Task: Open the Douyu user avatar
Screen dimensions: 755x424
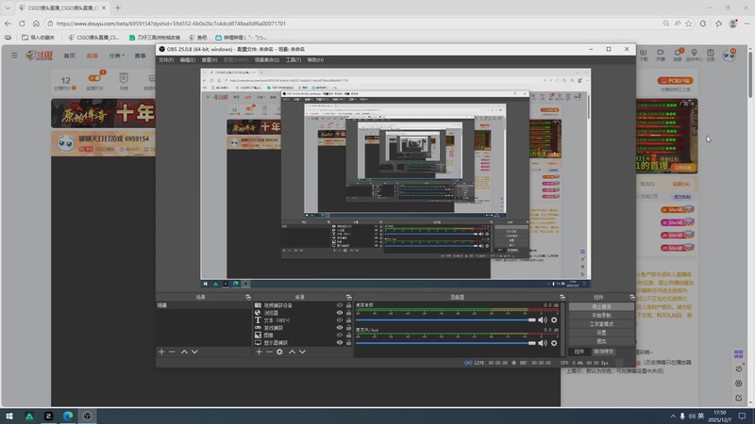Action: 729,55
